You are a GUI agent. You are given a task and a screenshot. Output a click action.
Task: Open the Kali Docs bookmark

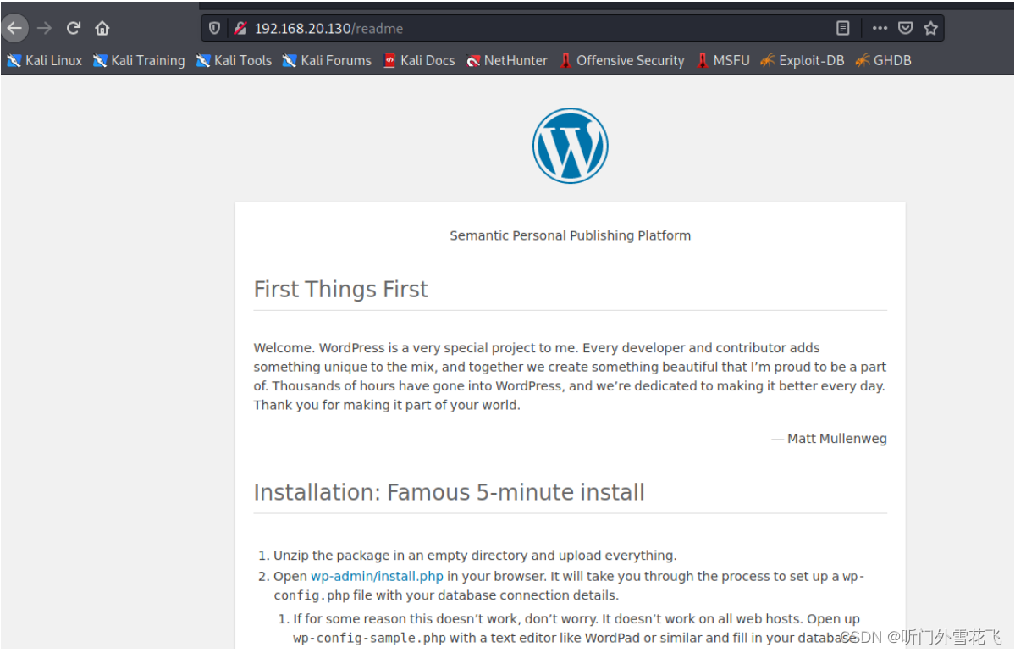pos(420,60)
